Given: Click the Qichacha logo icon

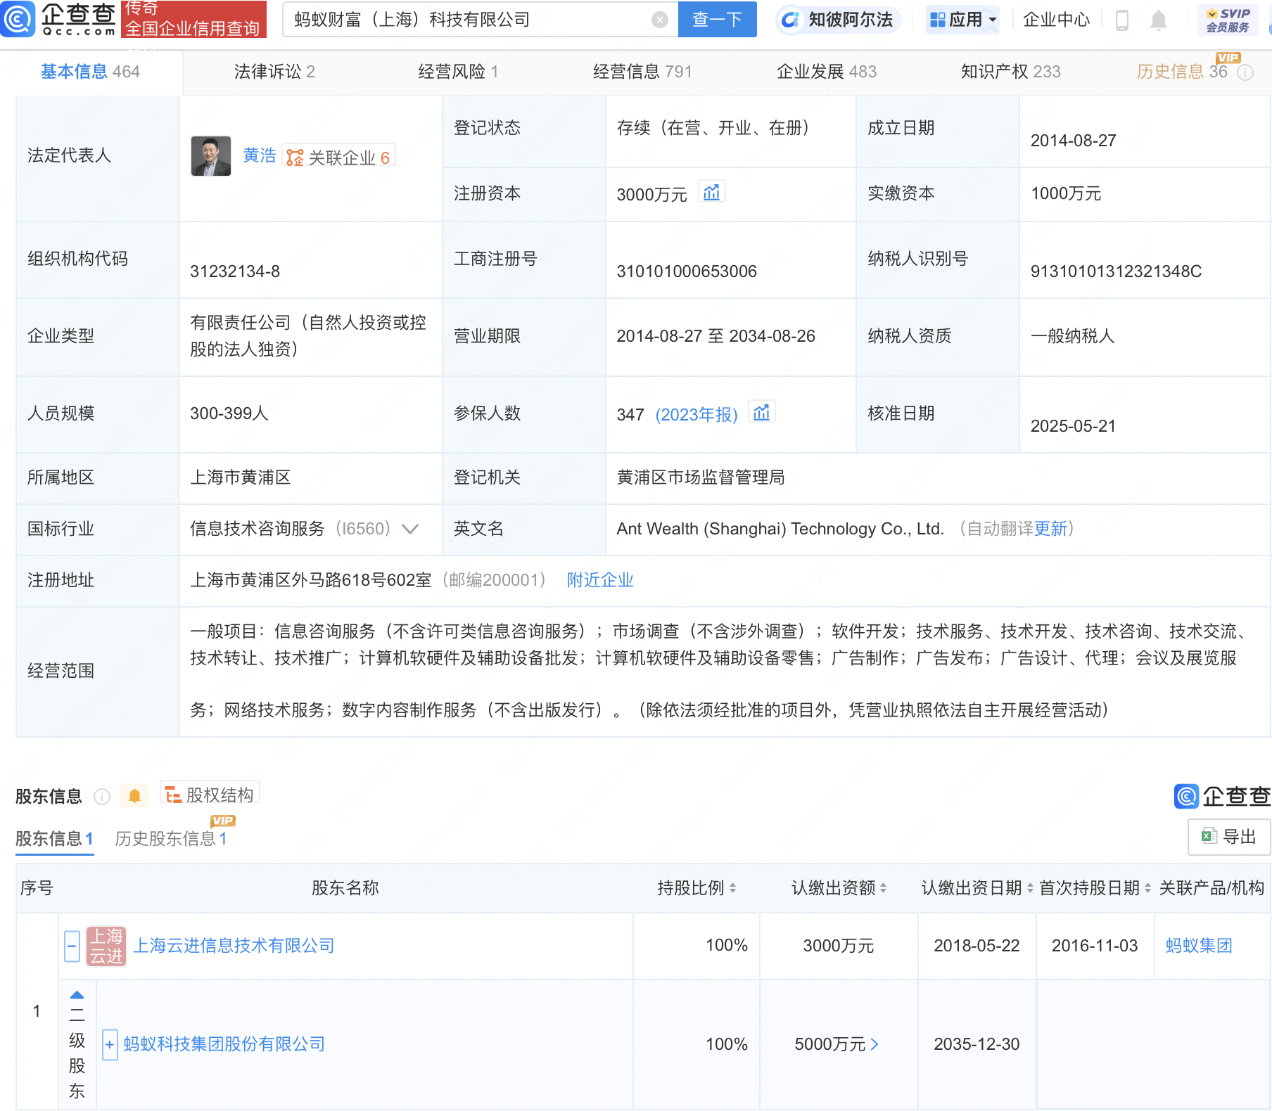Looking at the screenshot, I should click(18, 19).
